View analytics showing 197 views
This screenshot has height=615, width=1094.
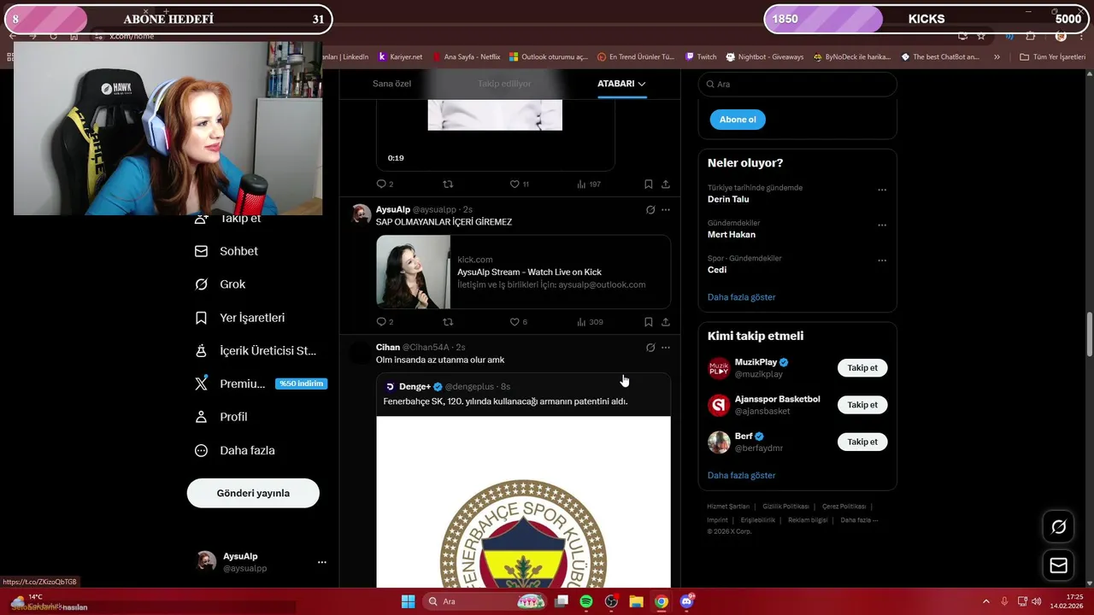click(x=589, y=184)
